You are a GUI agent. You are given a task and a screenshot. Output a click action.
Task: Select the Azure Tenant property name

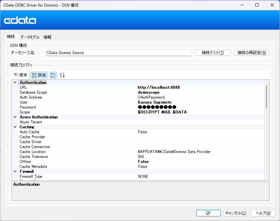pyautogui.click(x=31, y=122)
